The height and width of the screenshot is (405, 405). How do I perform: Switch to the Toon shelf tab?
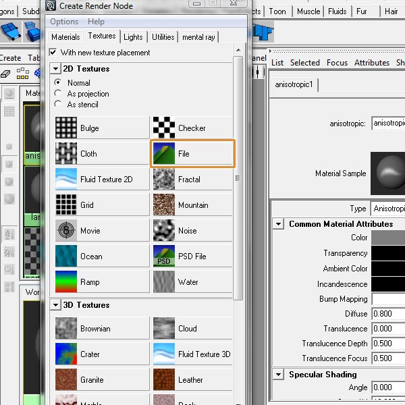277,11
